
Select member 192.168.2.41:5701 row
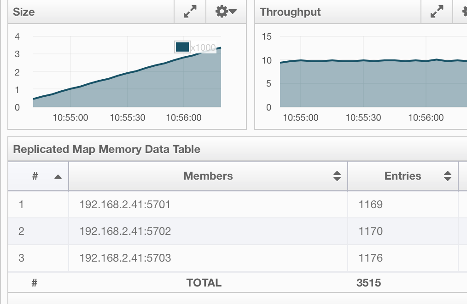click(125, 205)
